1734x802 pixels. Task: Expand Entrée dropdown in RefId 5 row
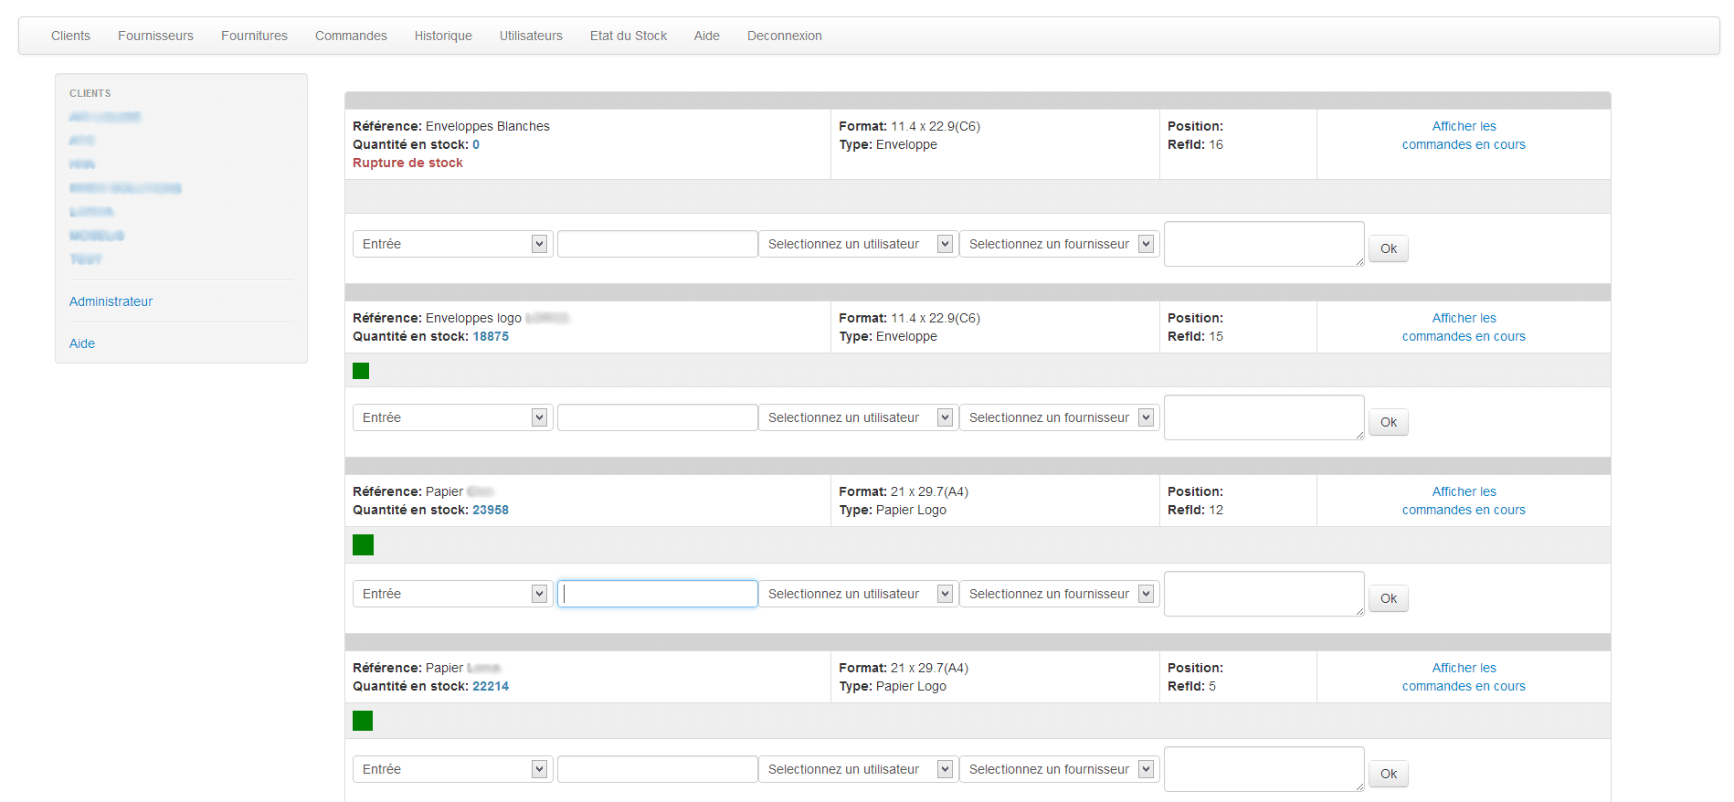click(452, 769)
